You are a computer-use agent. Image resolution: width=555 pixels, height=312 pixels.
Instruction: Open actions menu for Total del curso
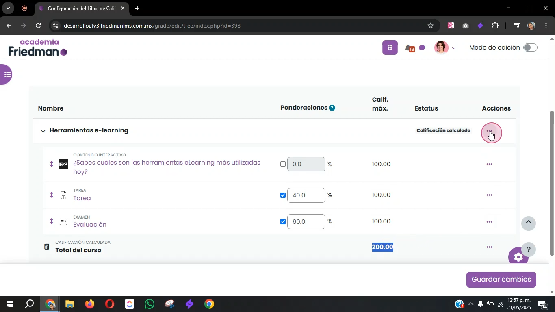coord(489,247)
